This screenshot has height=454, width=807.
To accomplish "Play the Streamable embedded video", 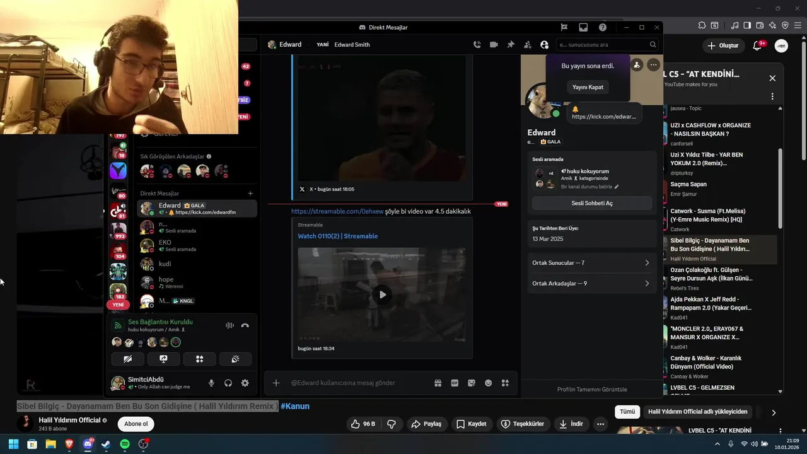I will point(382,294).
